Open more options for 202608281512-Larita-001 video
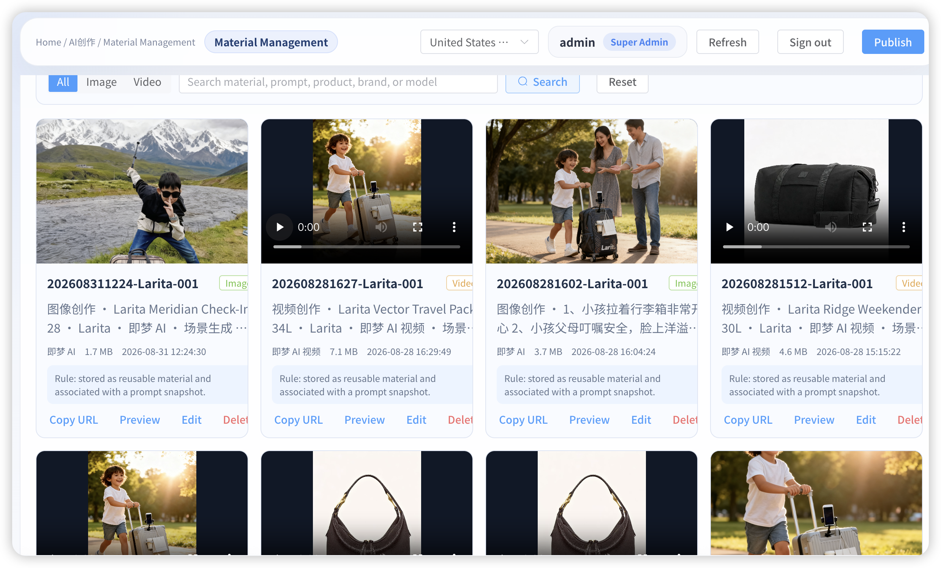Screen dimensions: 941x568 point(903,227)
